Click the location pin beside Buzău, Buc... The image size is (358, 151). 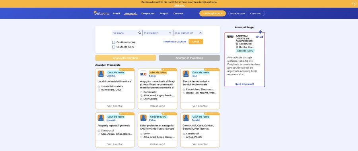(237, 47)
